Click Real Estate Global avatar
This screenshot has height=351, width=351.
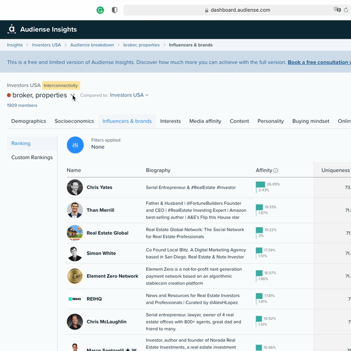click(x=75, y=233)
